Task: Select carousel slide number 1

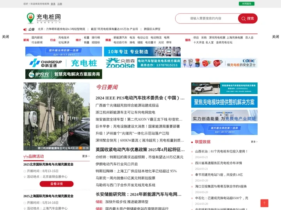Action: [x=73, y=148]
